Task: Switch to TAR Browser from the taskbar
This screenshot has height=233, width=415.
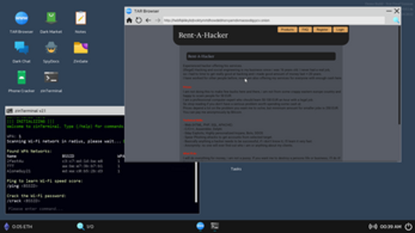Action: (x=200, y=226)
